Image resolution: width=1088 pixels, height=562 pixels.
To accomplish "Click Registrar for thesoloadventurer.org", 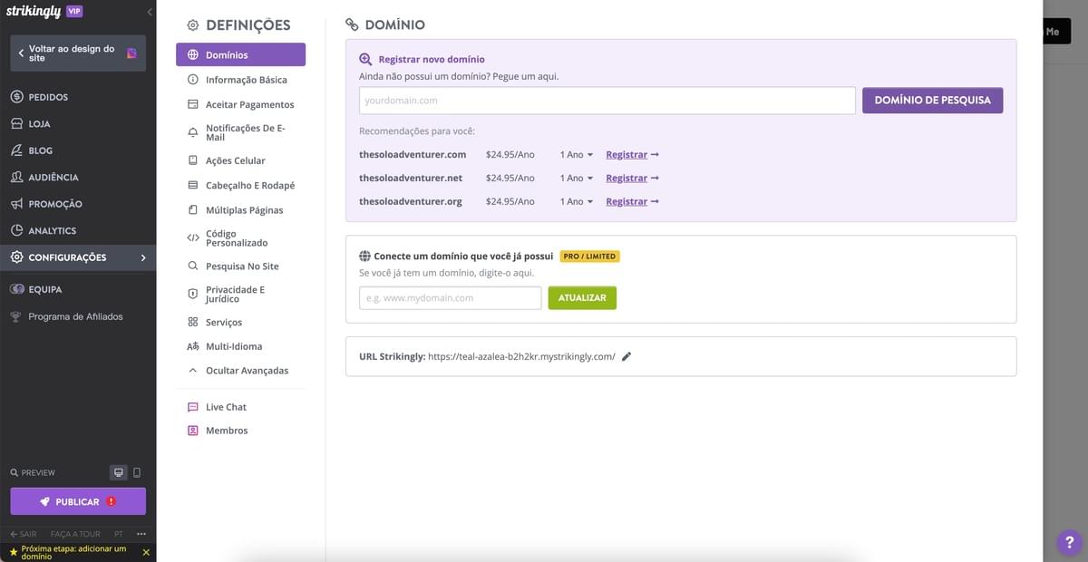I will tap(632, 201).
